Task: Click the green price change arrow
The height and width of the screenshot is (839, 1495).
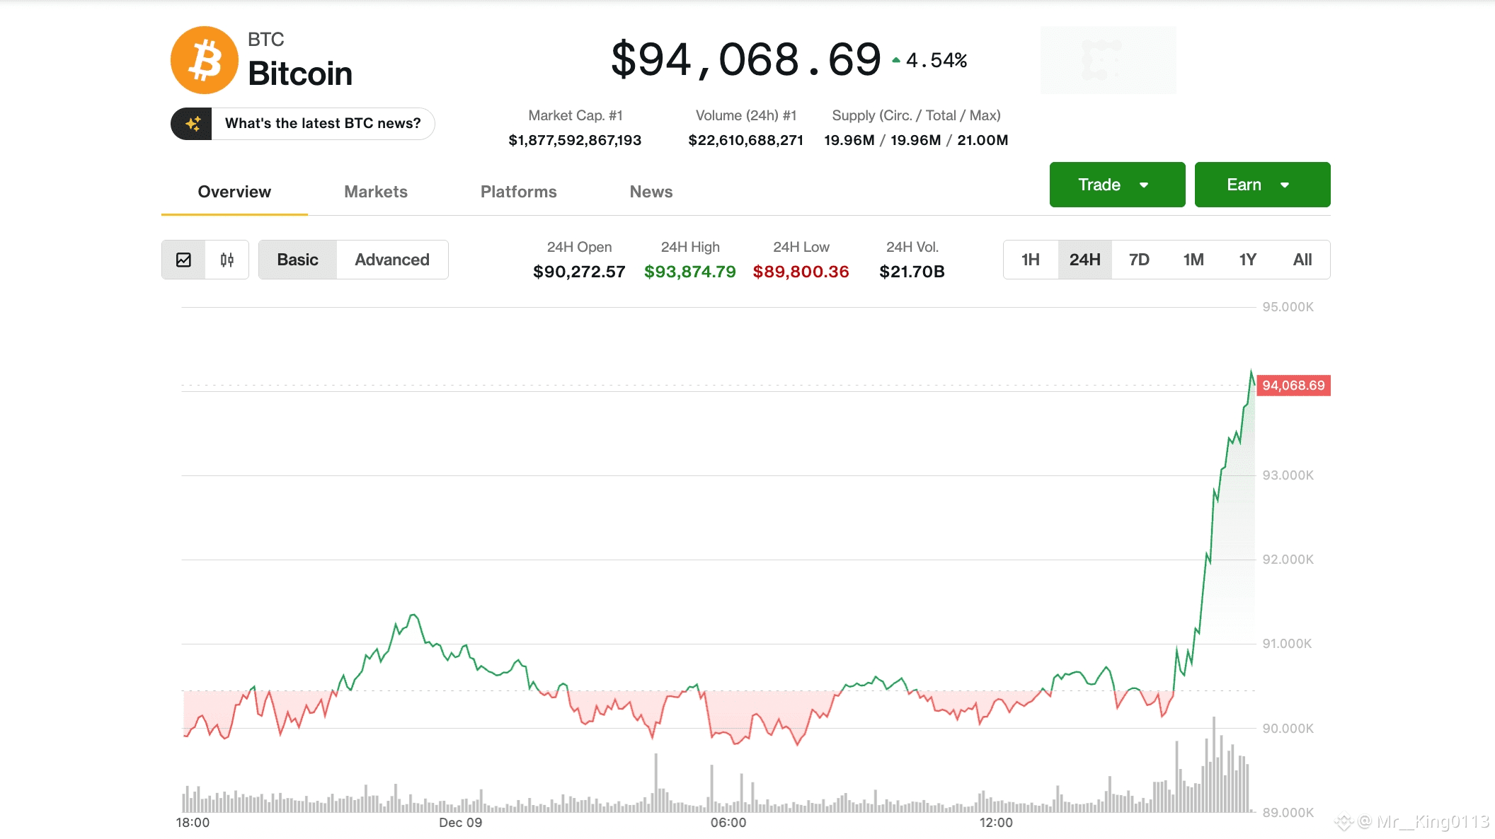Action: (896, 61)
